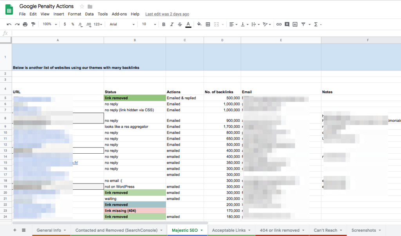Open the Arial font family dropdown
This screenshot has height=236, width=401.
tap(122, 24)
